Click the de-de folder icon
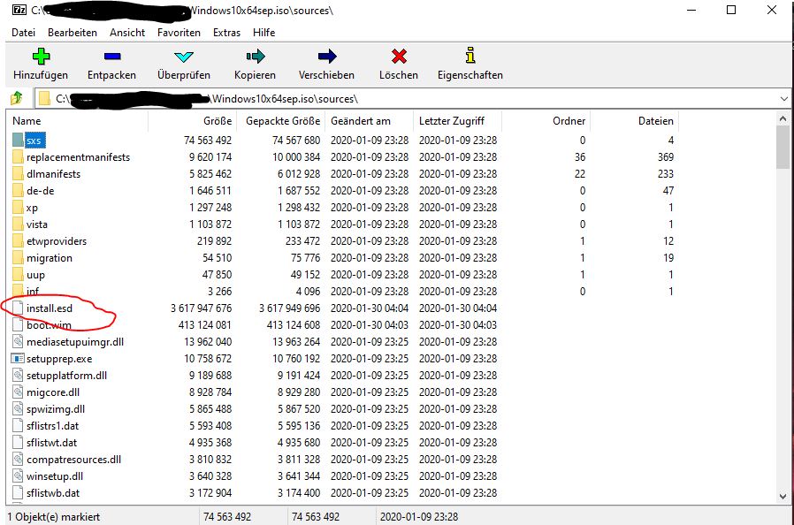 tap(18, 190)
